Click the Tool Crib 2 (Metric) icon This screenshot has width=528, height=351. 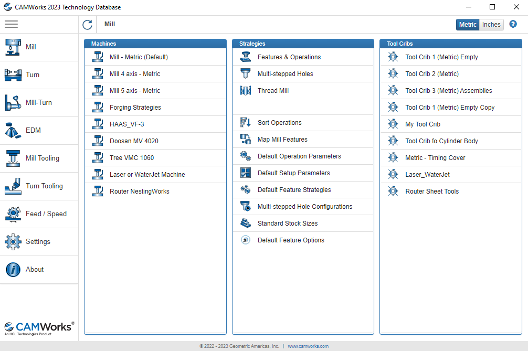(393, 73)
